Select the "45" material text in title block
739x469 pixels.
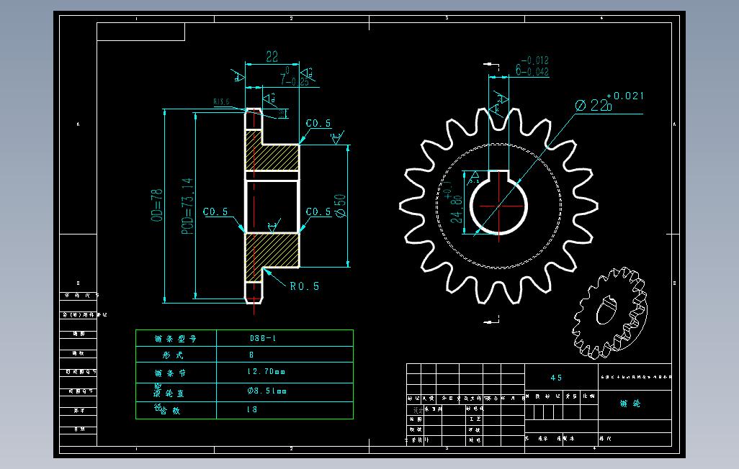[556, 378]
